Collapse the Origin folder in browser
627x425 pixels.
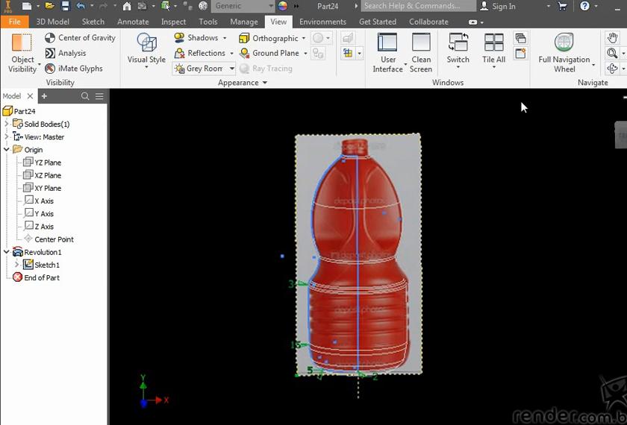(x=7, y=150)
